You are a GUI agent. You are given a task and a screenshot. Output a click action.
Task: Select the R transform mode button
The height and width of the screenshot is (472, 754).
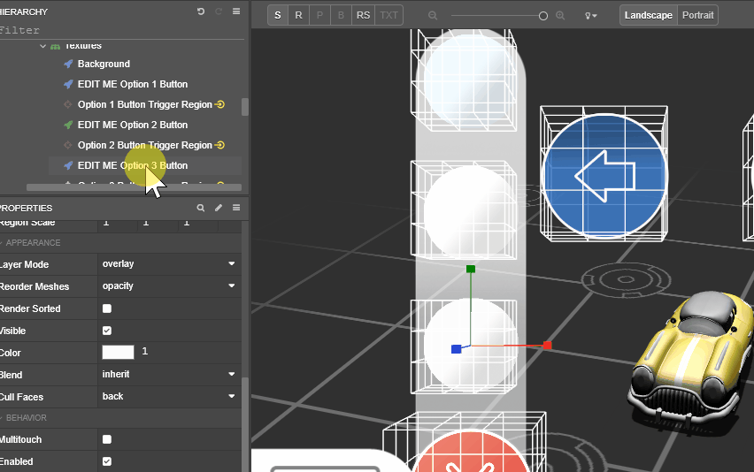tap(298, 15)
